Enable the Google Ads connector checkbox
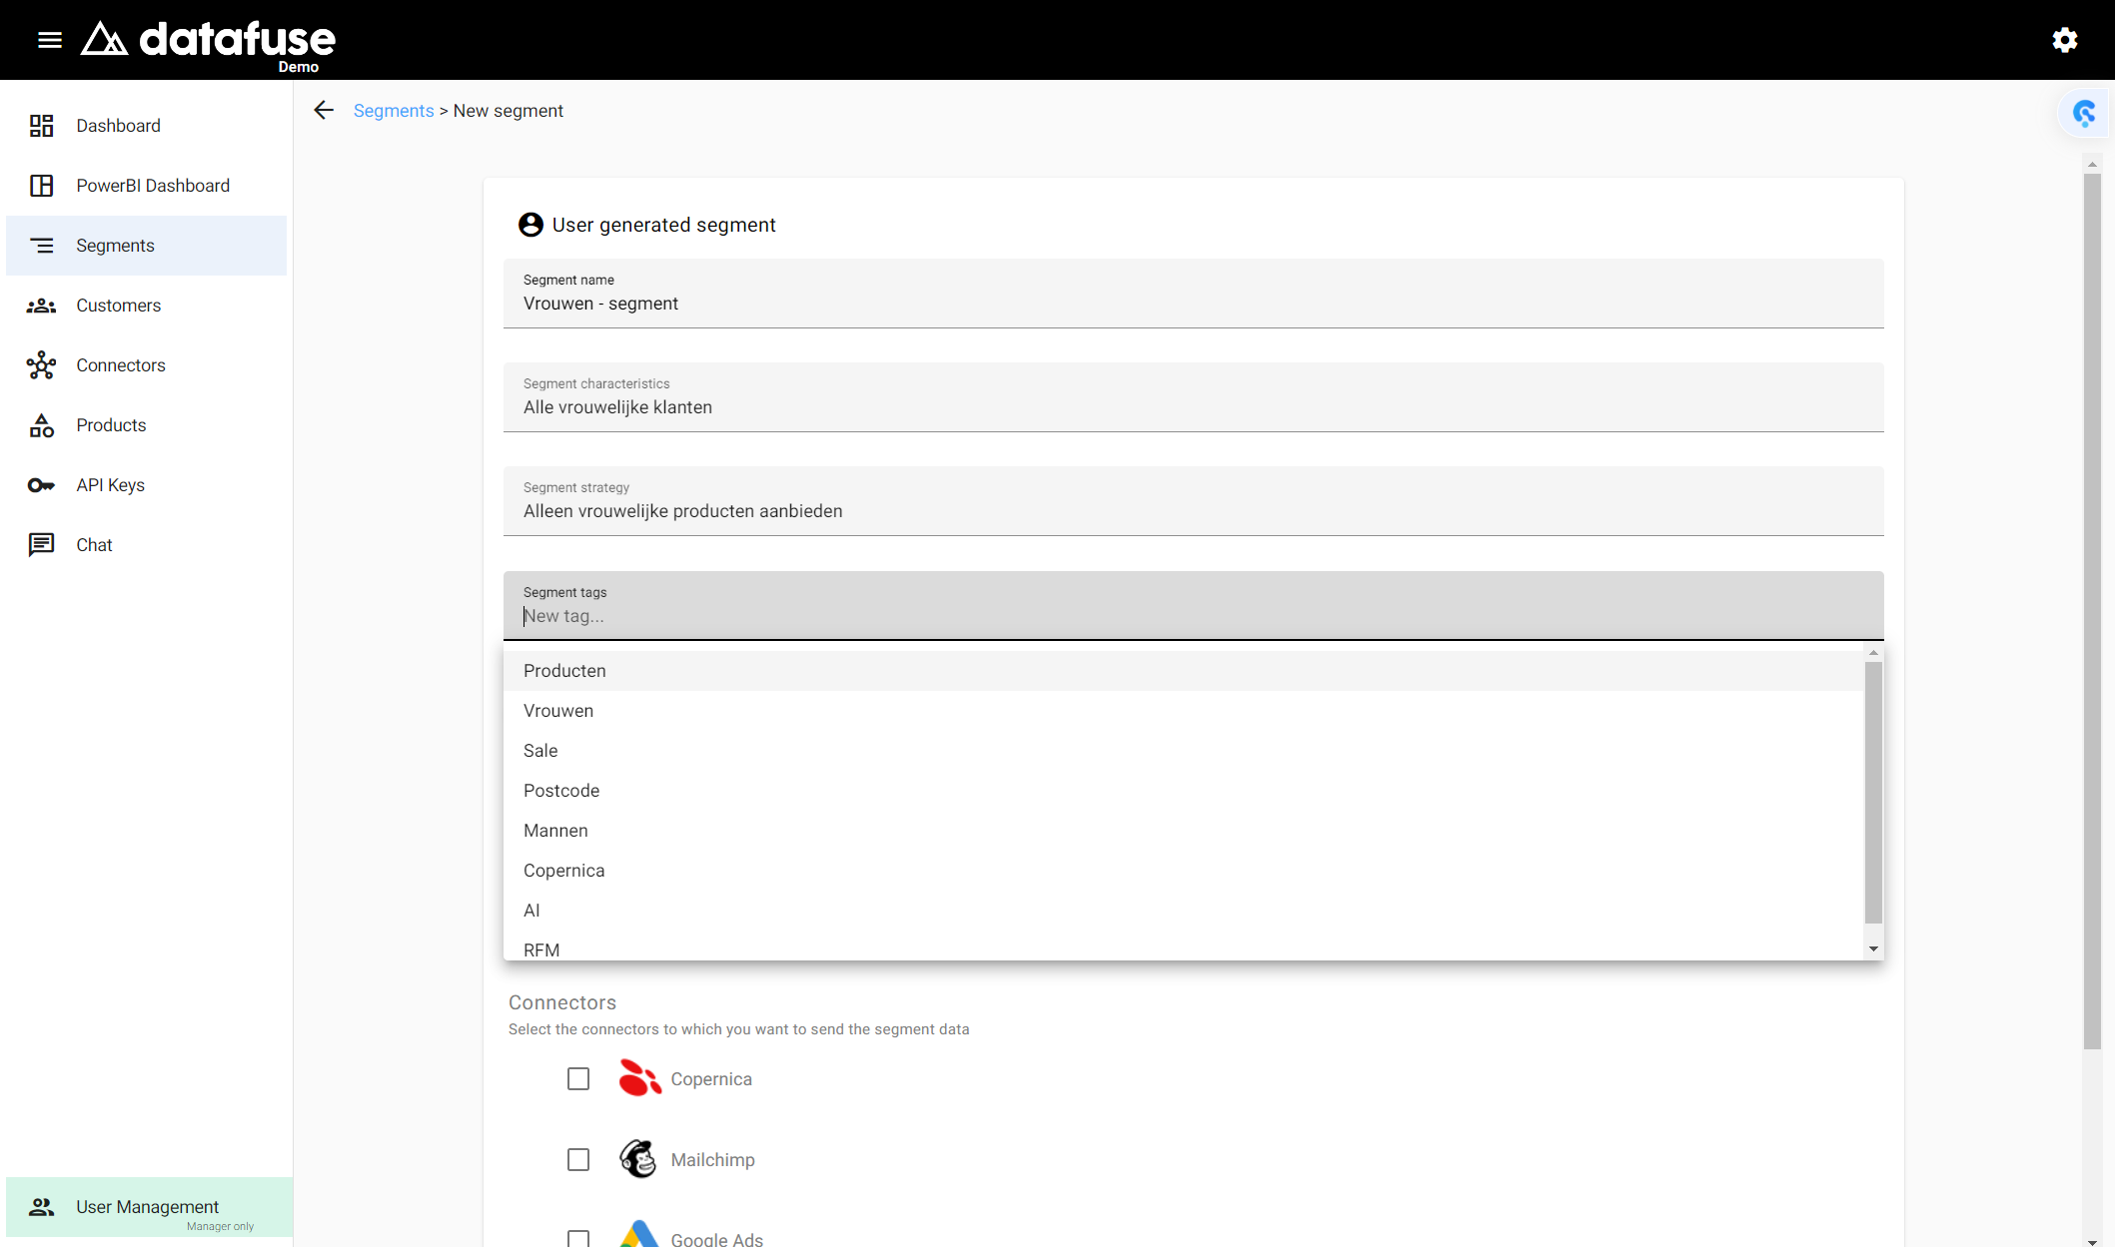 (x=578, y=1239)
